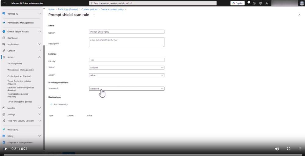Click the Settings gear in the sidebar

4,114
